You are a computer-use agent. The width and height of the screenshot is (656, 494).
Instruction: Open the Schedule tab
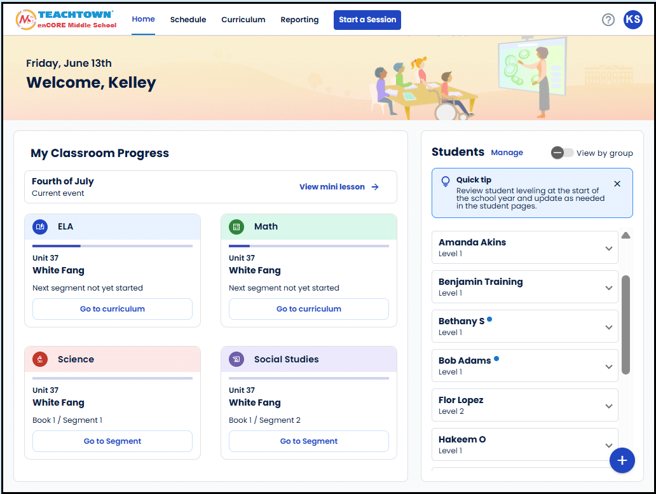click(188, 20)
